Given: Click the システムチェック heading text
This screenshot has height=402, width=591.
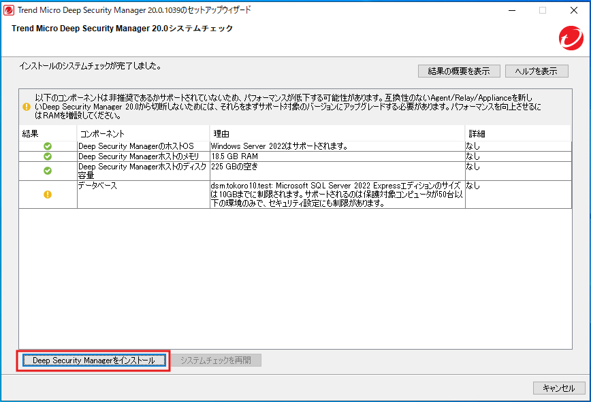Looking at the screenshot, I should (122, 29).
